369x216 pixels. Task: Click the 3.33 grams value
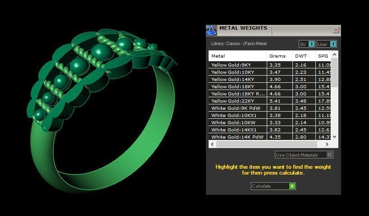coord(275,122)
